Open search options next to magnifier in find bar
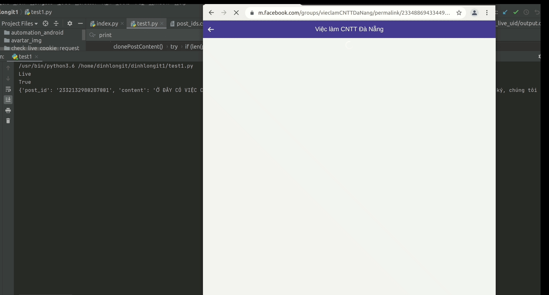This screenshot has height=295, width=549. (92, 35)
